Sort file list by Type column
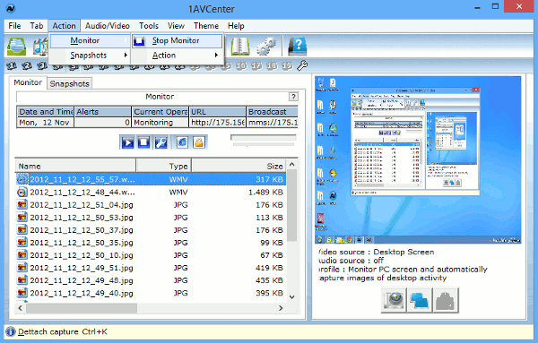 tap(164, 166)
